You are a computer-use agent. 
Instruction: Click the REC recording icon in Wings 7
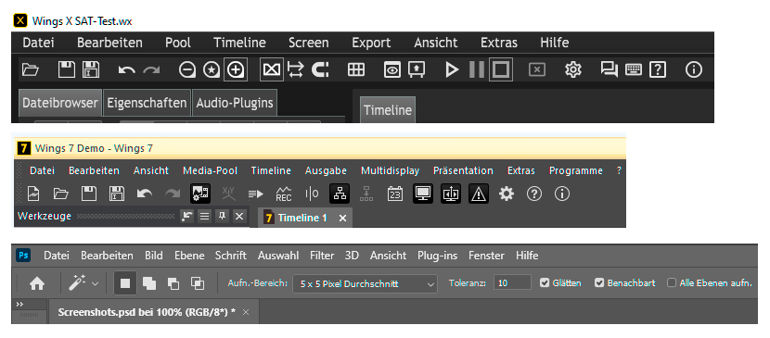click(x=284, y=194)
